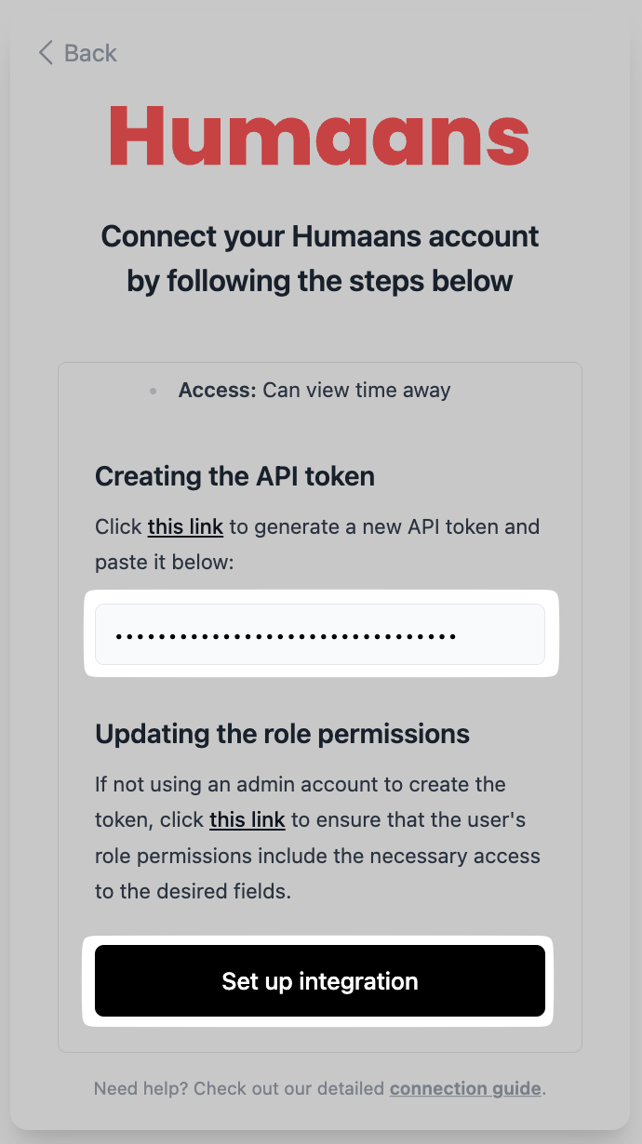Click the Humaans logo
Image resolution: width=642 pixels, height=1144 pixels.
[319, 138]
